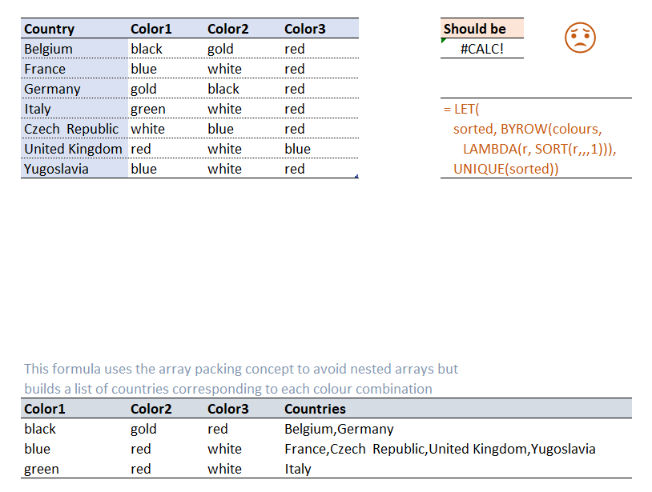The height and width of the screenshot is (492, 652).
Task: Select the Belgium cell
Action: 49,49
